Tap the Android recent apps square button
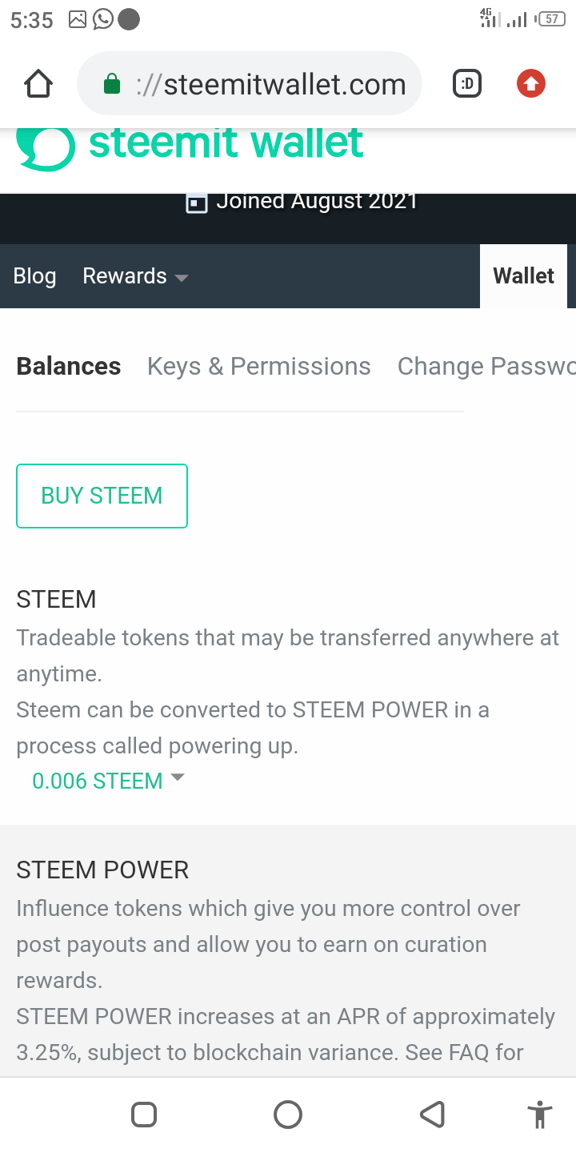The image size is (576, 1153). [x=144, y=1115]
